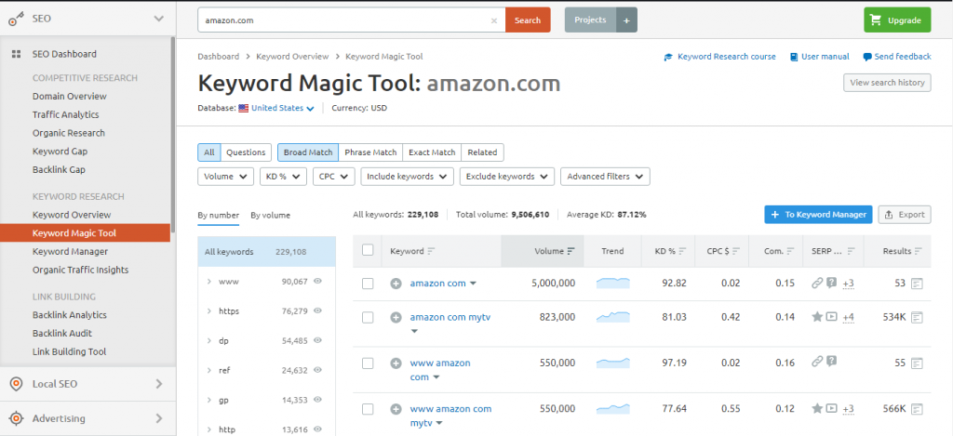This screenshot has height=436, width=953.
Task: Click the plus button beside Projects
Action: pyautogui.click(x=626, y=20)
